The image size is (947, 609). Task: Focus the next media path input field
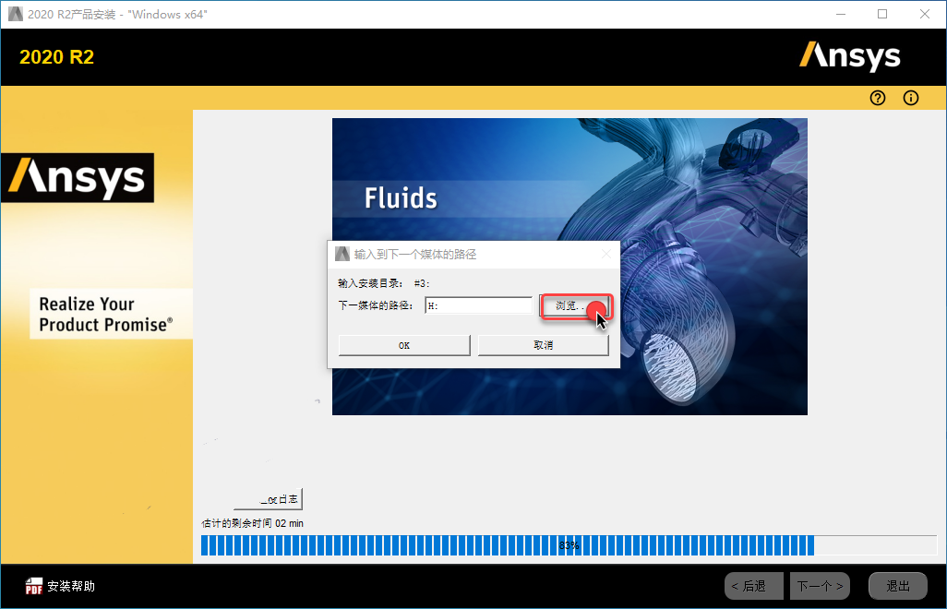coord(478,305)
